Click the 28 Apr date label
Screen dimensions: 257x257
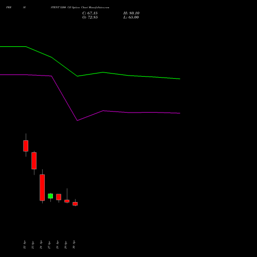pos(58,245)
